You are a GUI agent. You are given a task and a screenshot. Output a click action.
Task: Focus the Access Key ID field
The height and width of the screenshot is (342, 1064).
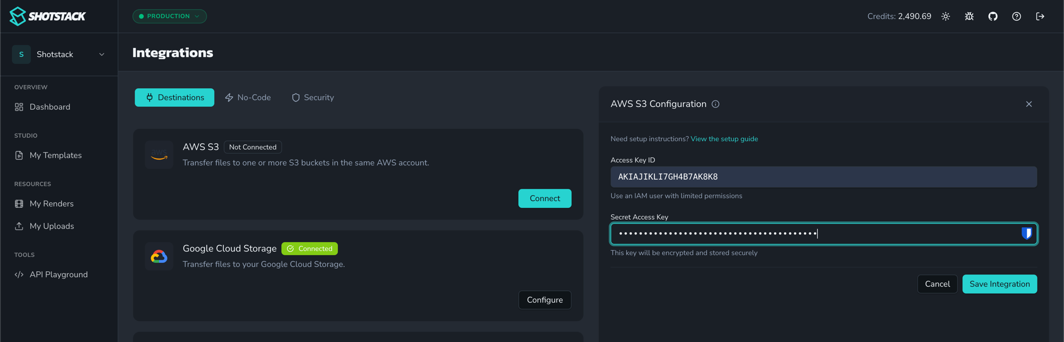coord(824,177)
